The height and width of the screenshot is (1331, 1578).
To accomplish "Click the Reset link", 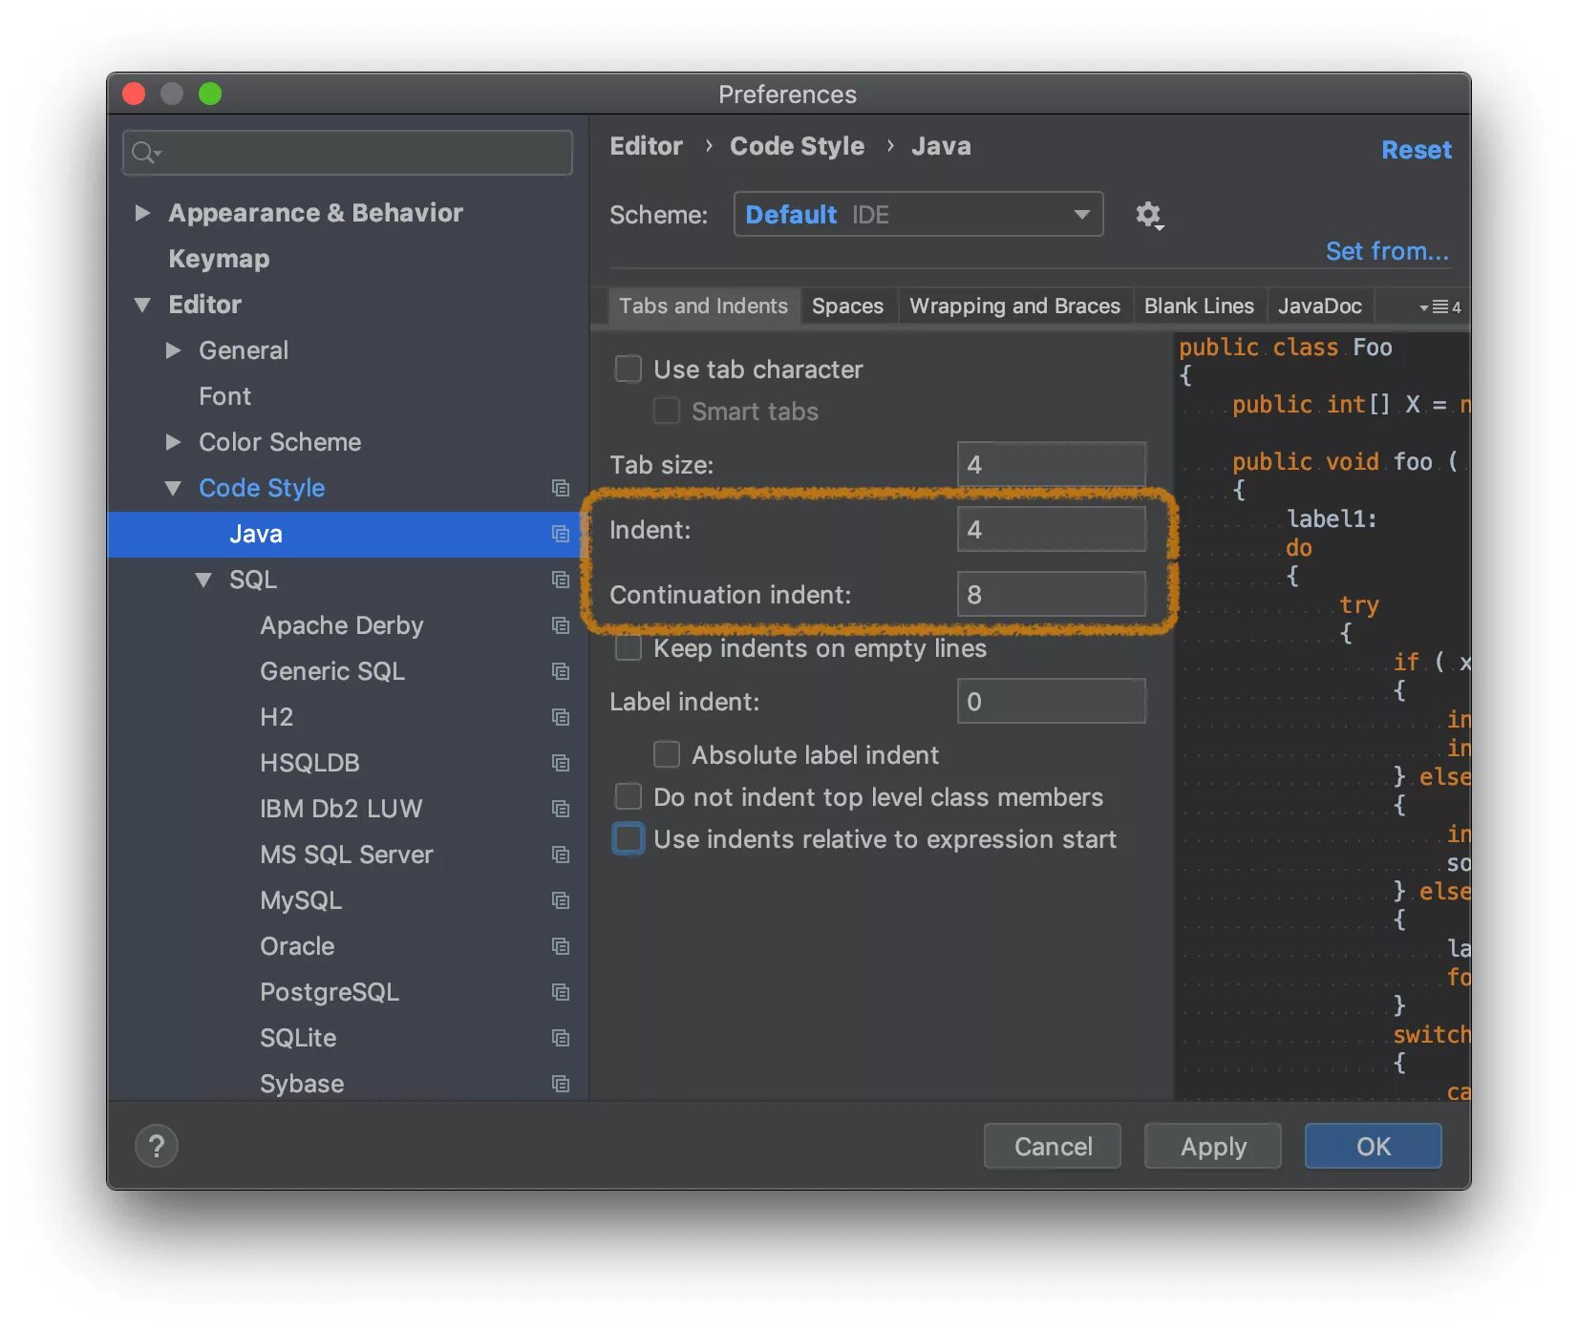I will pyautogui.click(x=1417, y=149).
